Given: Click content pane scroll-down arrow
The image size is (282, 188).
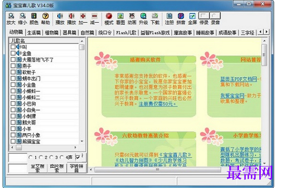Looking at the screenshot, I should click(x=264, y=163).
